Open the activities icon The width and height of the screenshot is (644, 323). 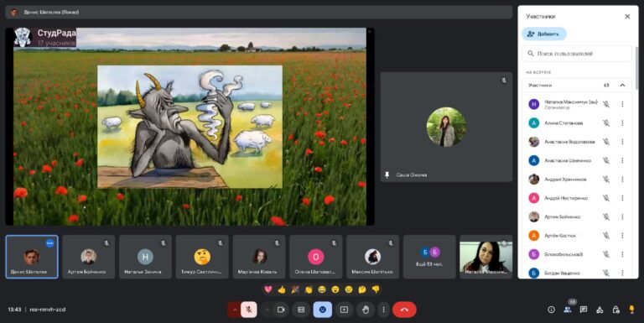click(600, 310)
